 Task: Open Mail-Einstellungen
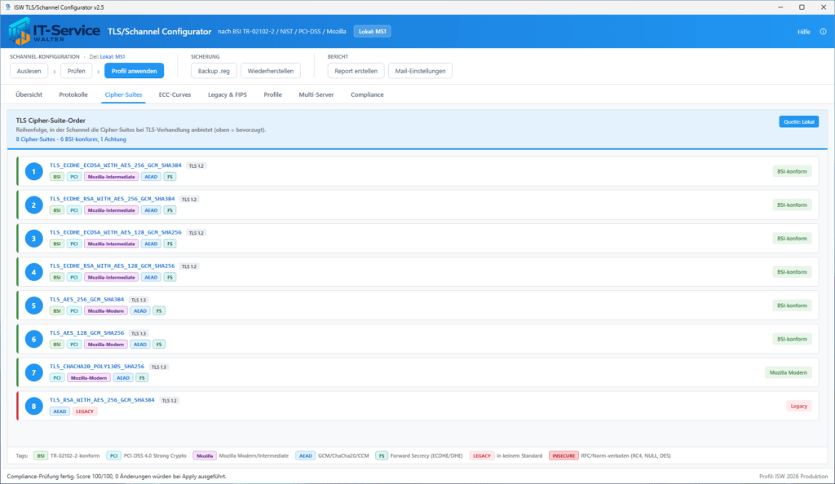[420, 71]
